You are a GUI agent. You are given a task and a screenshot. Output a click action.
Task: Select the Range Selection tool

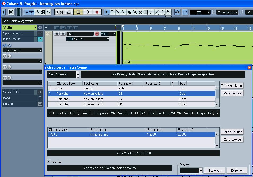pos(112,12)
